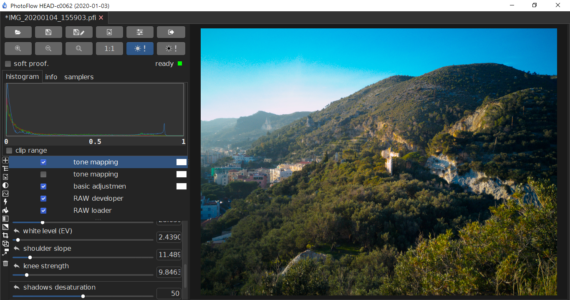Click the curves tool icon in sidebar
The image size is (570, 300).
pos(5,194)
